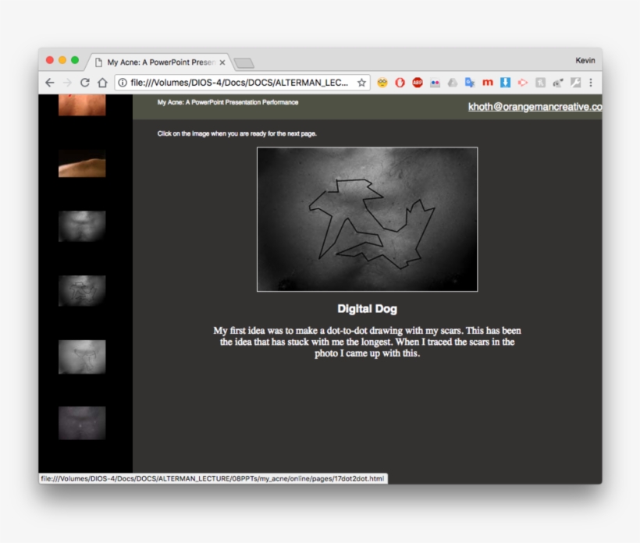
Task: Go to the browser home page
Action: tap(102, 83)
